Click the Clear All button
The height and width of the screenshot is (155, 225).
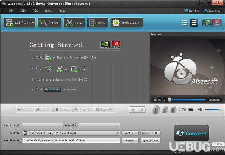point(83,110)
